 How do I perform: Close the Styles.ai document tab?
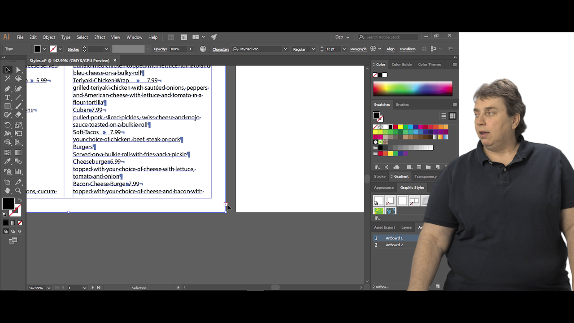pyautogui.click(x=115, y=61)
